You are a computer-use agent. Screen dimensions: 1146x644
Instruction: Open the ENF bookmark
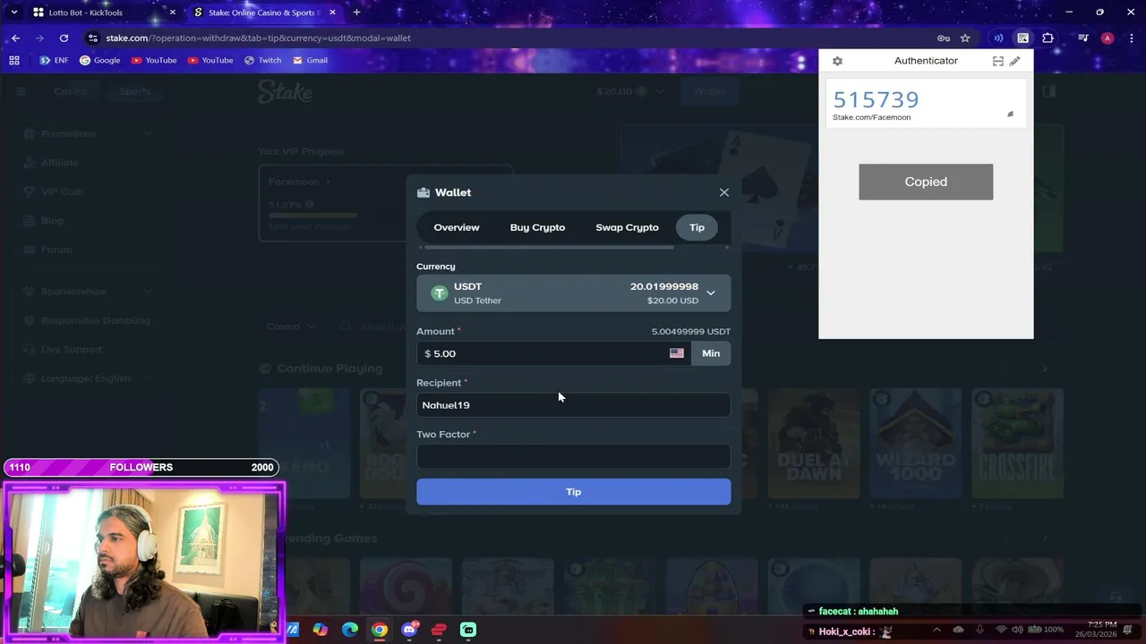pos(54,60)
